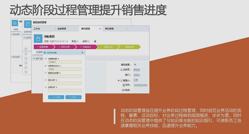Click the telephone icon beside 电话
The image size is (249, 134).
(124, 90)
